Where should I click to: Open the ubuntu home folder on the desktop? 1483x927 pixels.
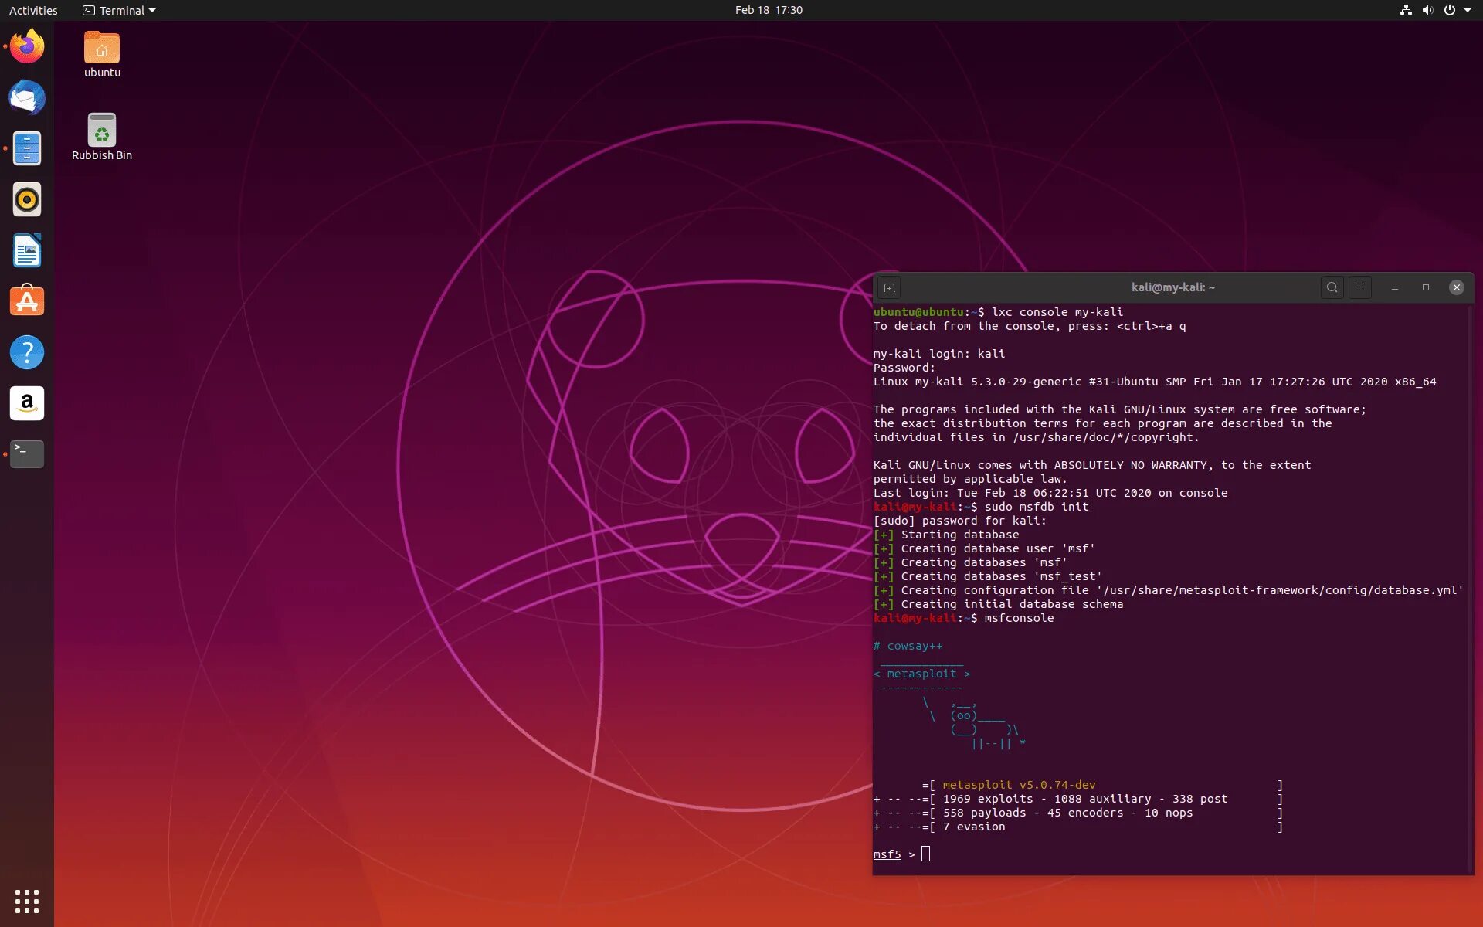pos(102,54)
